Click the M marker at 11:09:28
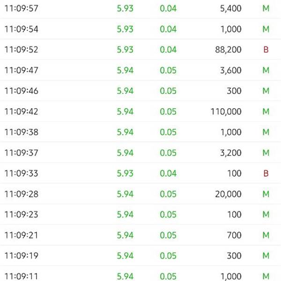This screenshot has height=281, width=281. [x=266, y=194]
